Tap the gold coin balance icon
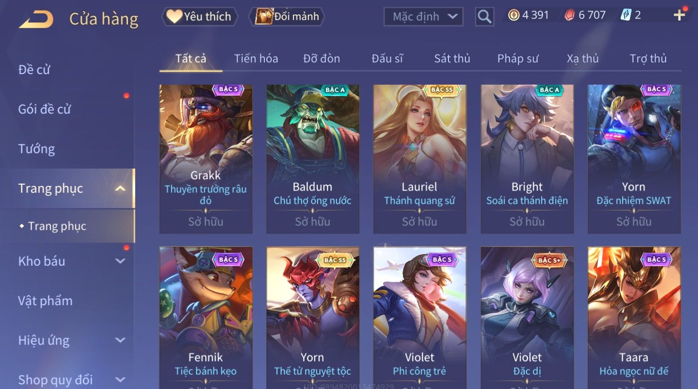698x389 pixels. [x=513, y=15]
